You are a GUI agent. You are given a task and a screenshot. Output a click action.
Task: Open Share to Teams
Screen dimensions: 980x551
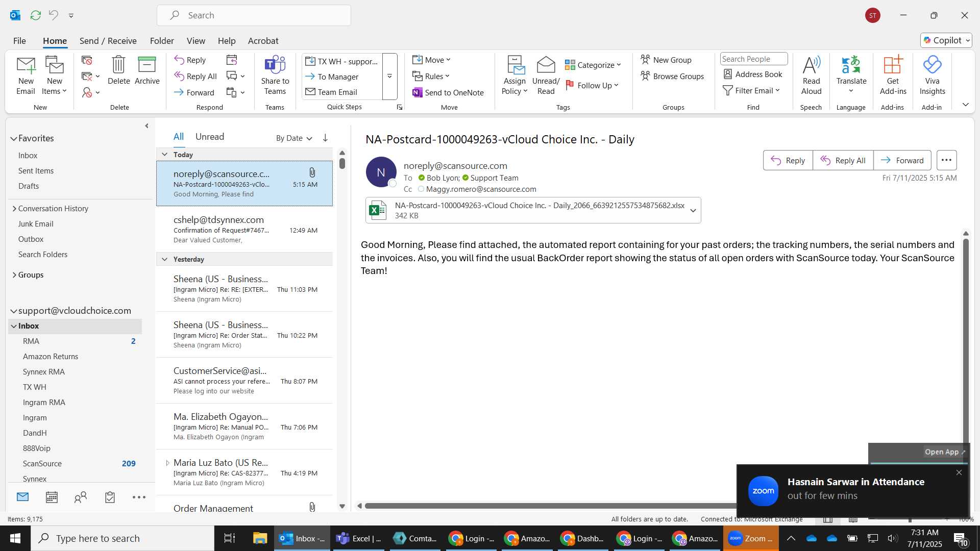(x=275, y=76)
